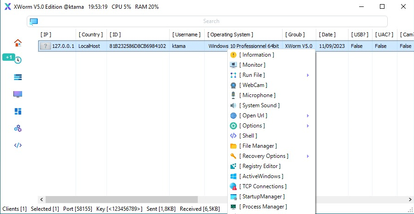The width and height of the screenshot is (414, 214).
Task: Focus the Search input field
Action: click(207, 21)
